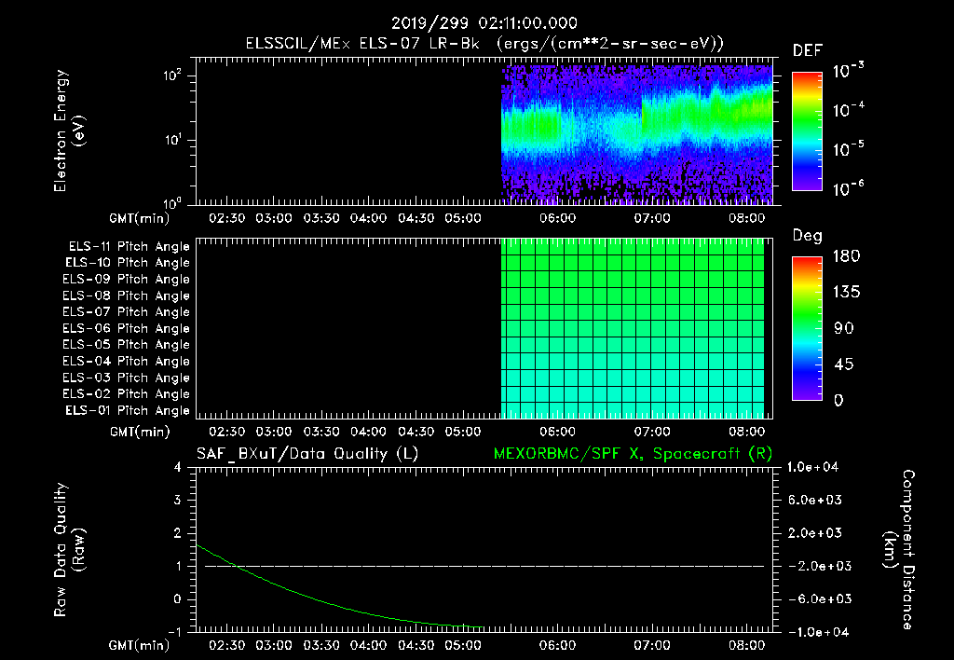Click the 1.0e+04 component distance tick
This screenshot has height=660, width=954.
click(812, 467)
